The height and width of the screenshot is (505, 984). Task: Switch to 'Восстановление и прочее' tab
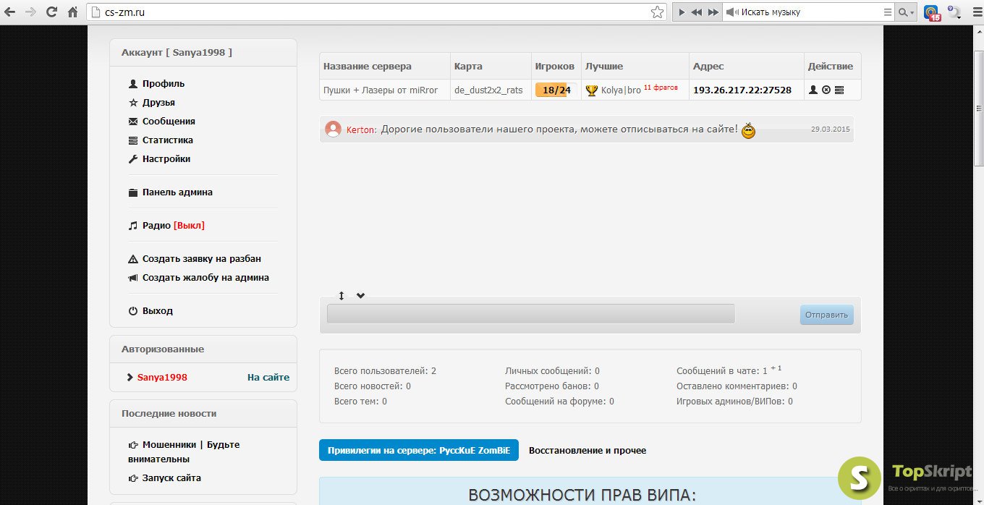[x=588, y=450]
